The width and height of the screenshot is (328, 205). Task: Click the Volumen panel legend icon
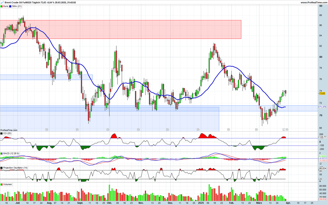1,185
